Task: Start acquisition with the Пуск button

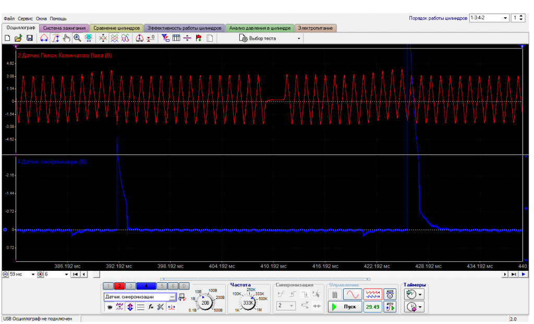Action: point(345,307)
